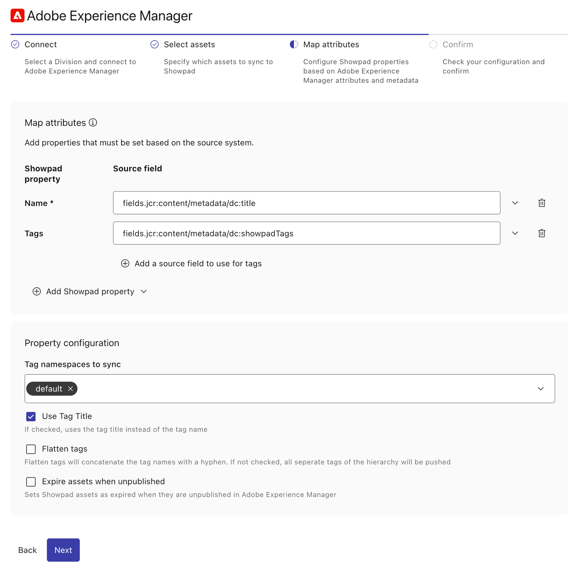Uncheck the Use Tag Title checkbox
This screenshot has height=566, width=578.
31,417
